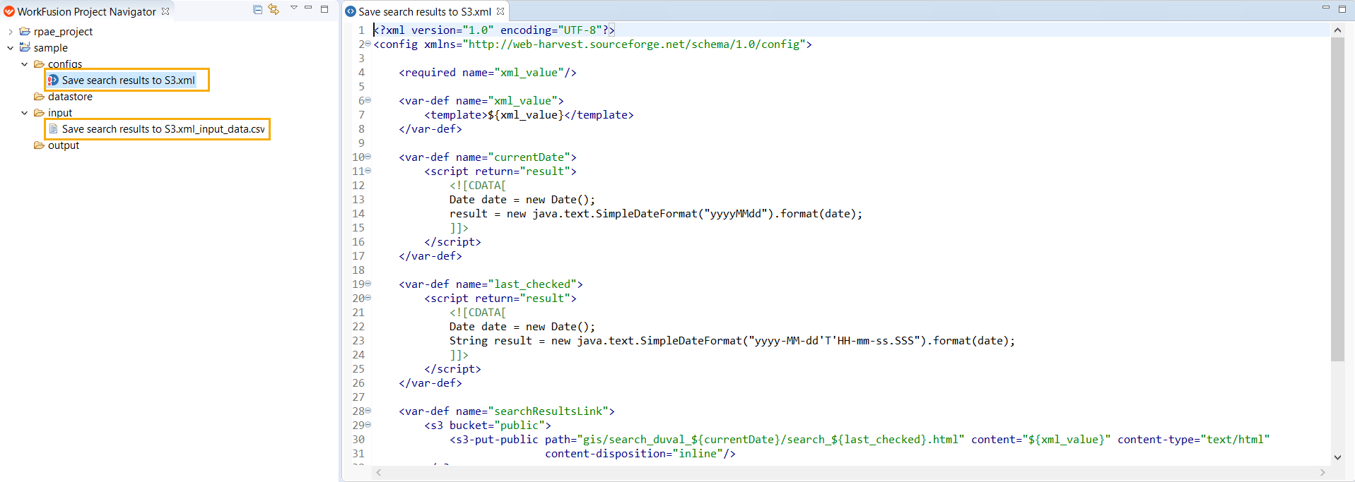This screenshot has height=482, width=1355.
Task: Click the rpae_project folder icon
Action: pos(25,32)
